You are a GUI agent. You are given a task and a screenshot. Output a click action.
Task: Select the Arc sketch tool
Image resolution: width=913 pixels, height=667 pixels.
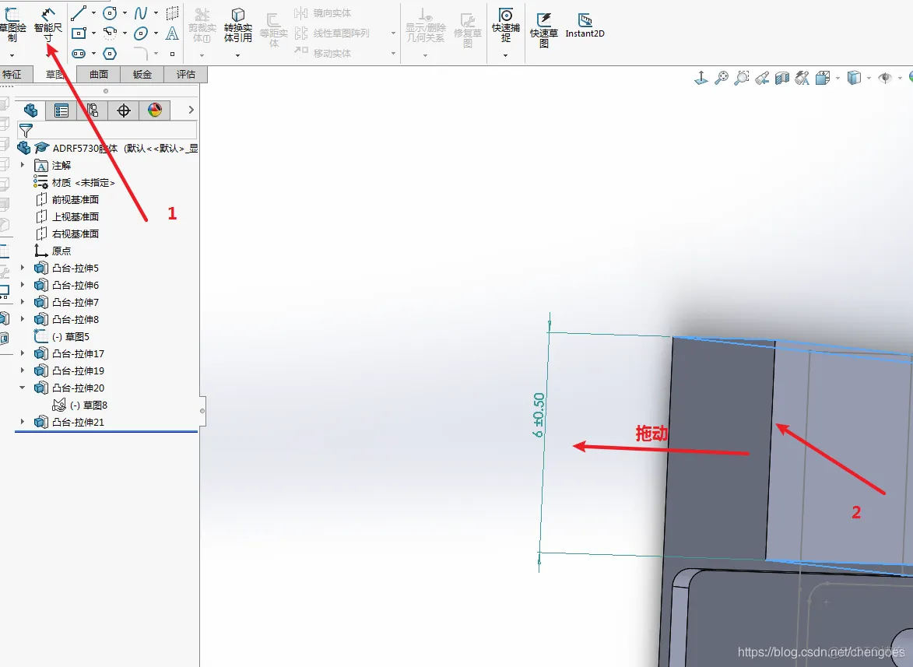pos(110,33)
